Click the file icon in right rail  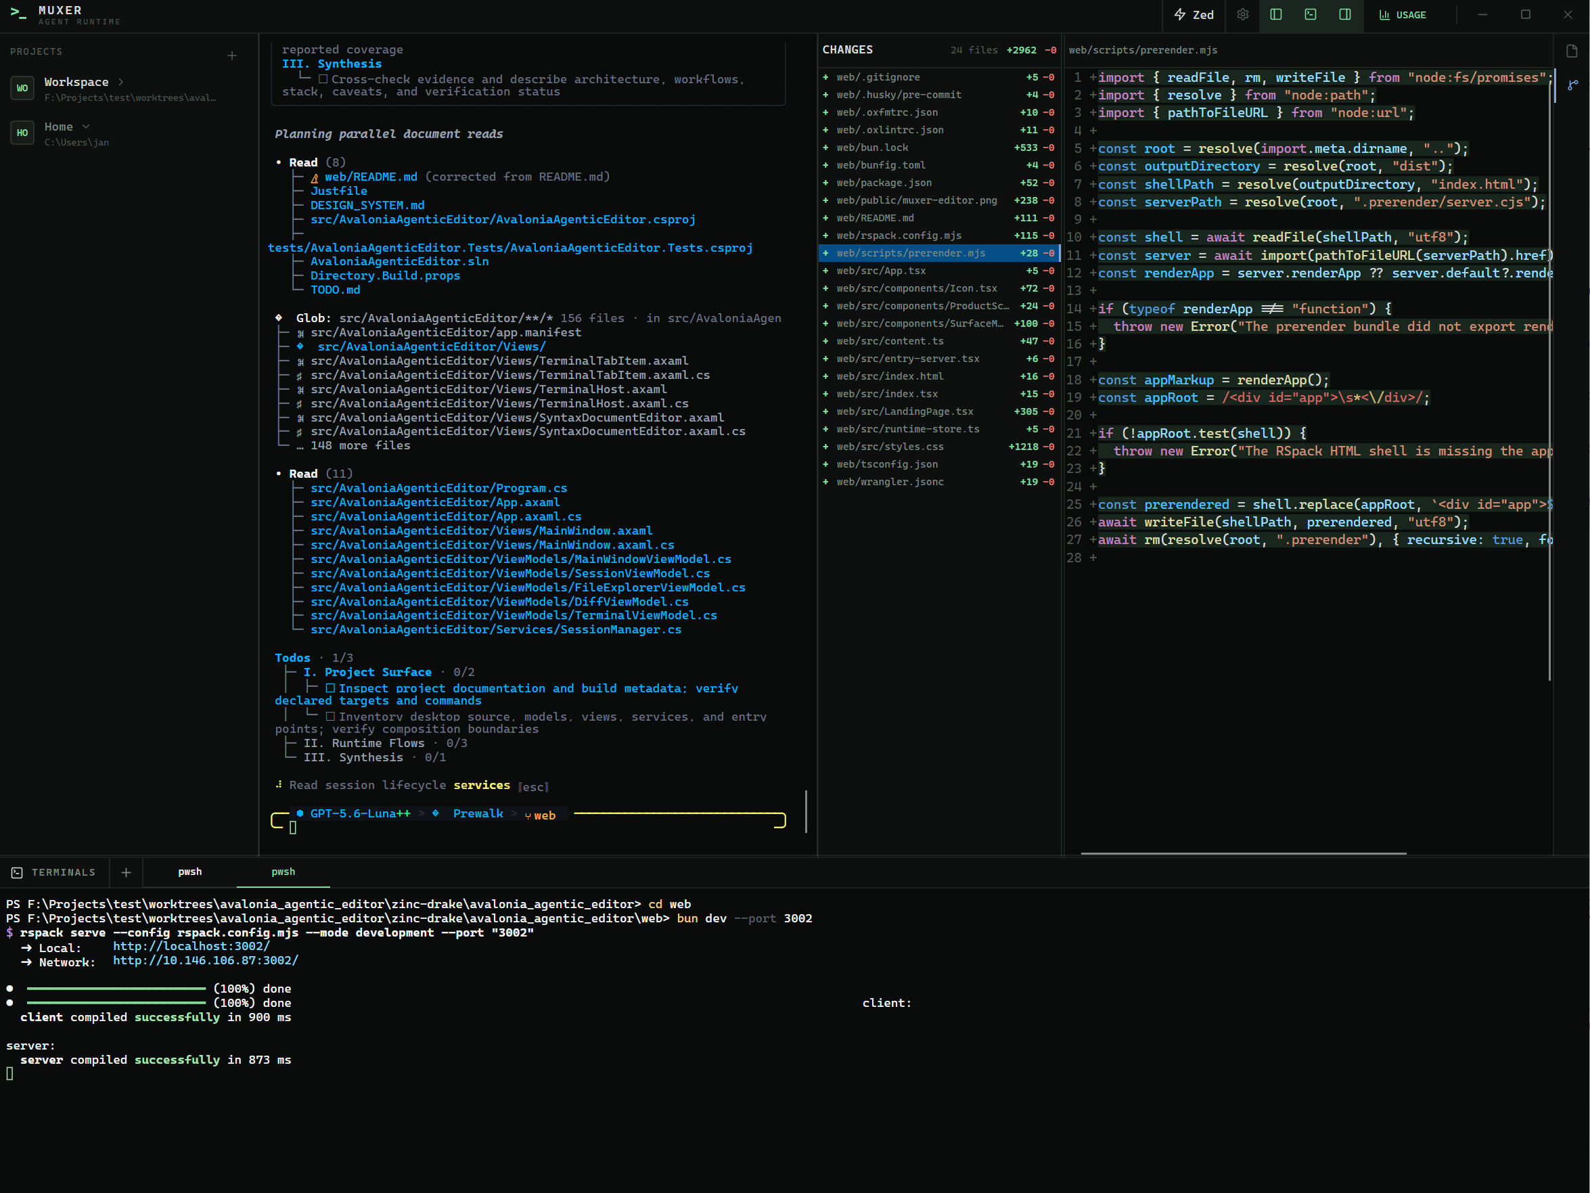point(1571,50)
